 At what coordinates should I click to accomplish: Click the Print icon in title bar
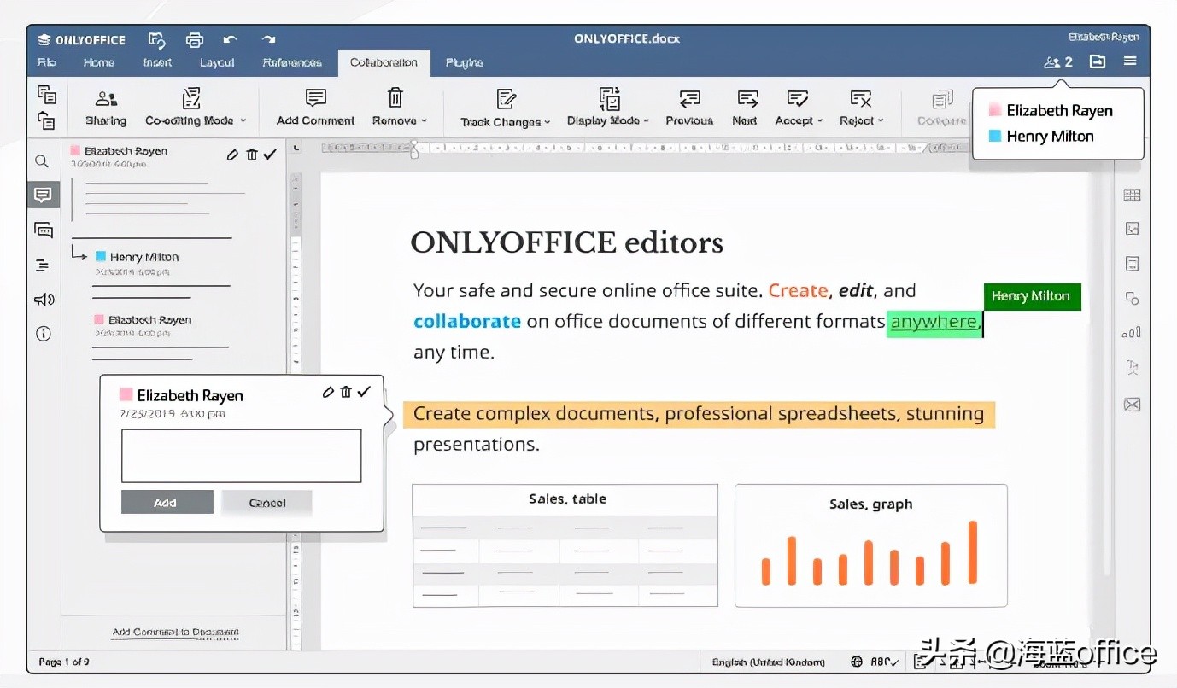click(x=195, y=39)
